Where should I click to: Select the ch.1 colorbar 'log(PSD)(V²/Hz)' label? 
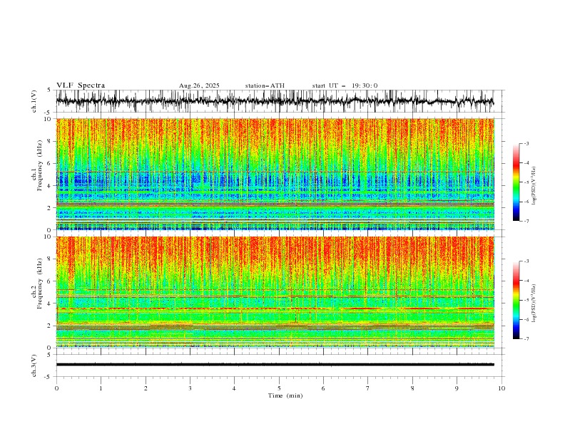coord(534,186)
